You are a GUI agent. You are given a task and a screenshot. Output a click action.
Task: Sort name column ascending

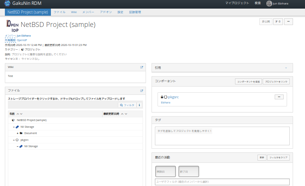click(x=18, y=114)
